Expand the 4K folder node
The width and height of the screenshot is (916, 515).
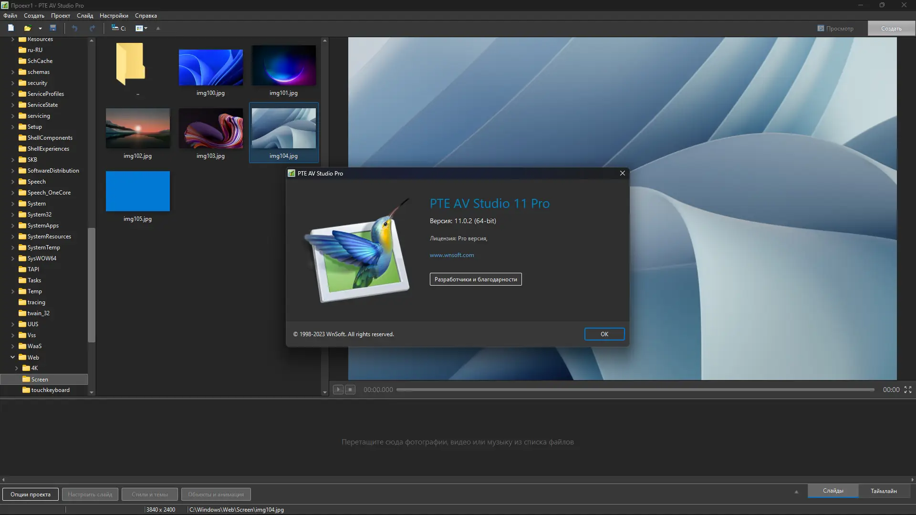coord(17,368)
